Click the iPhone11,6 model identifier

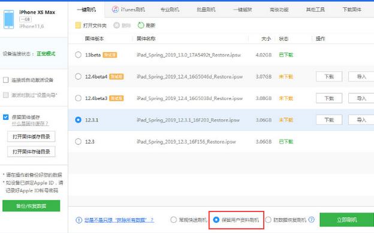pyautogui.click(x=32, y=26)
